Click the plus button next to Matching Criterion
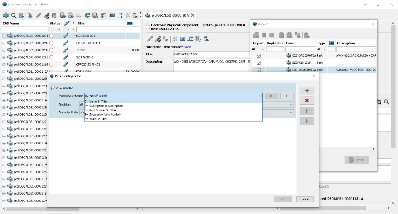 [286, 96]
